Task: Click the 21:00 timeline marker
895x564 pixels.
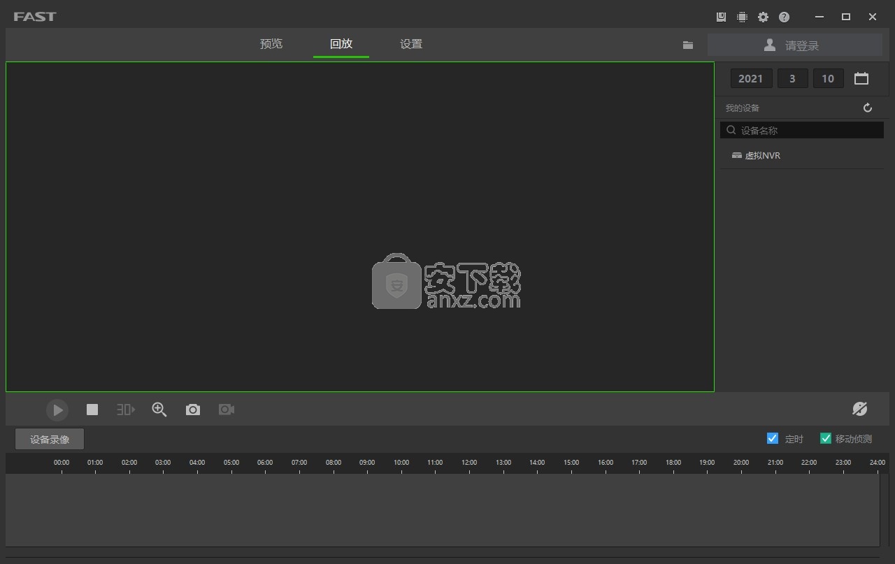Action: coord(775,463)
